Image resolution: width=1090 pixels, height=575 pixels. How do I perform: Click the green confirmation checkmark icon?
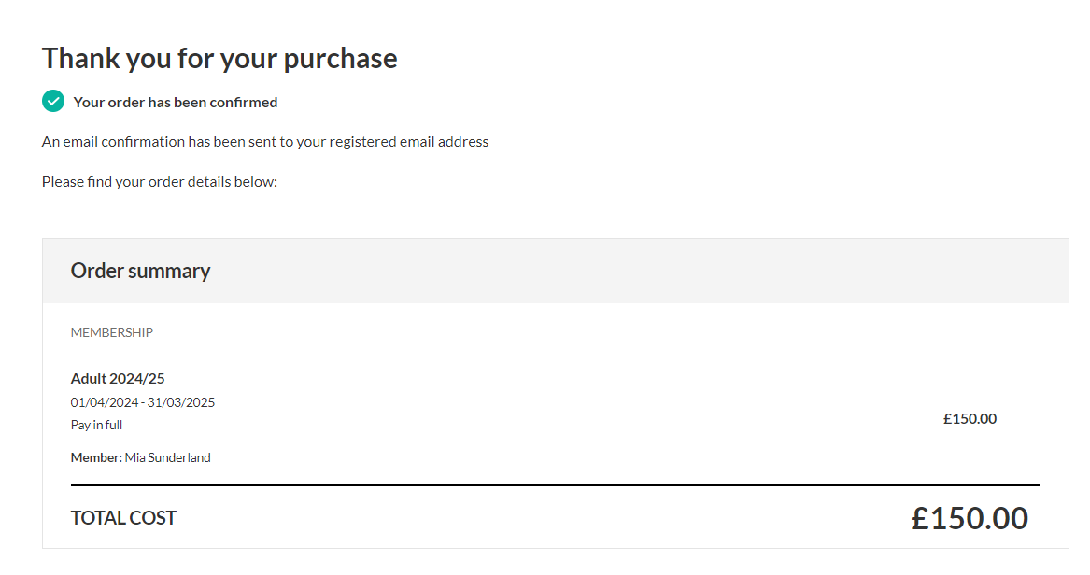(x=53, y=102)
